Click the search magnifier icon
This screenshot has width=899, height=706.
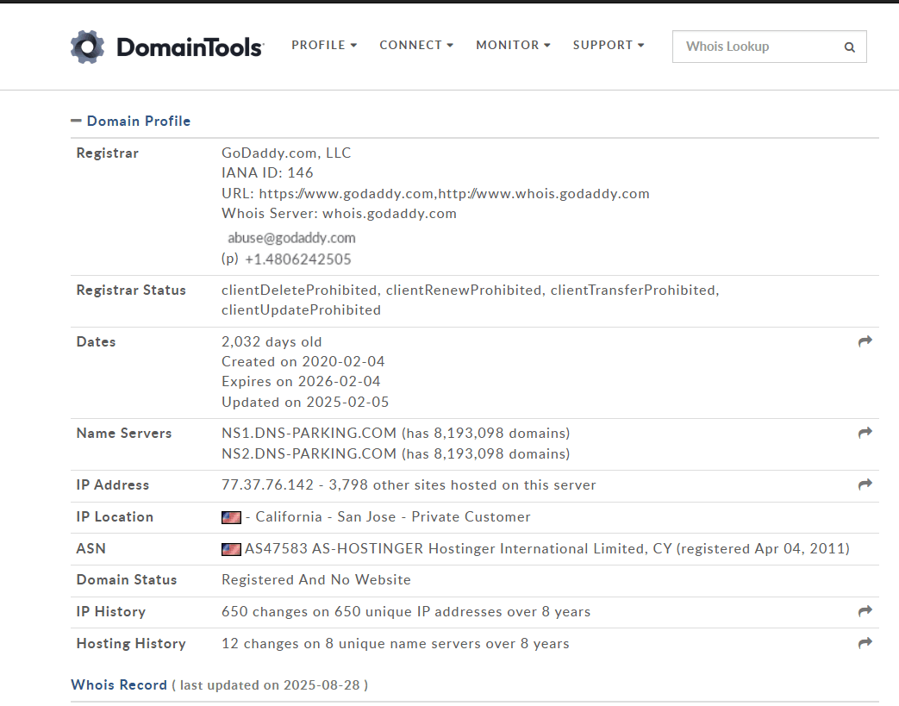pyautogui.click(x=849, y=47)
